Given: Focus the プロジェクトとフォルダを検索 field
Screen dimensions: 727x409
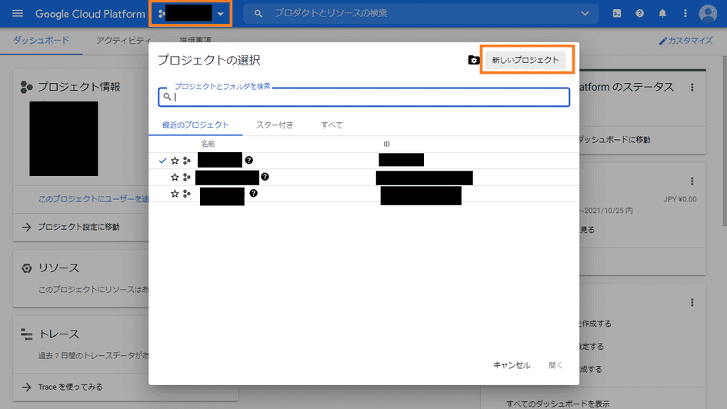Looking at the screenshot, I should click(x=364, y=97).
